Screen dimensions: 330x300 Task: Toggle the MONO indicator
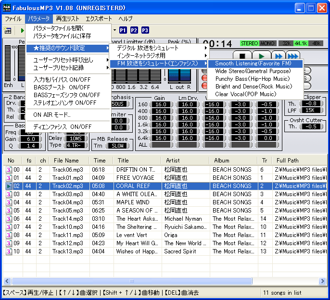(x=267, y=43)
